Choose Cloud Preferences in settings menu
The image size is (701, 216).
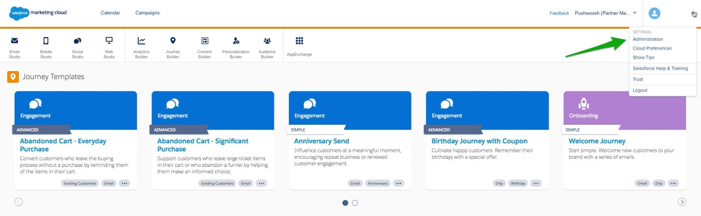point(652,48)
